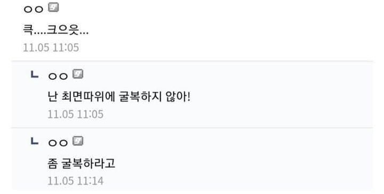The width and height of the screenshot is (384, 194).
Task: Click top comment's timestamp 11.05 11:05
Action: coord(51,47)
